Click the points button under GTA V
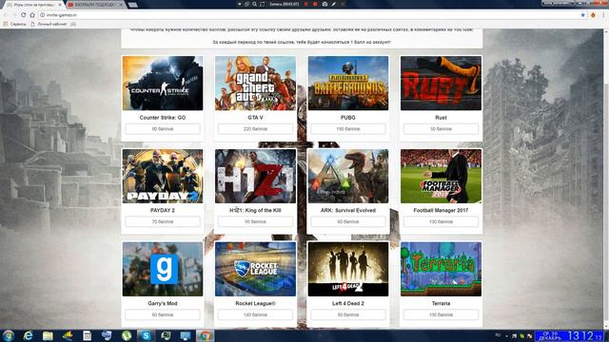609x342 pixels. (x=255, y=129)
